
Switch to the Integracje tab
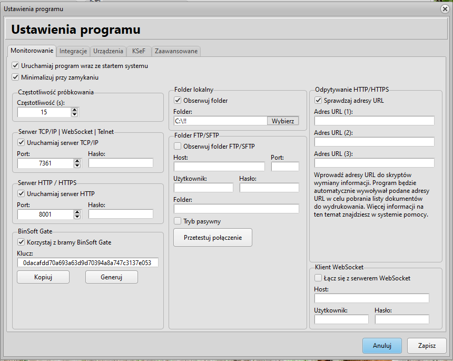tap(73, 51)
